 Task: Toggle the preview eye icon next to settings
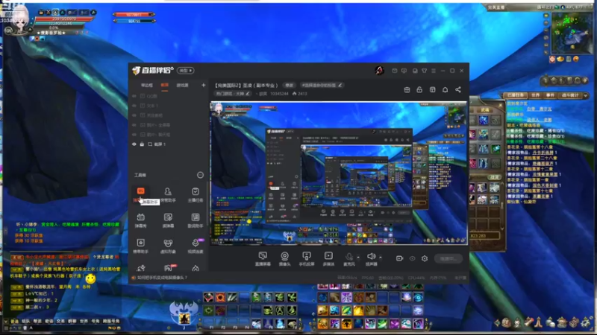tap(413, 258)
